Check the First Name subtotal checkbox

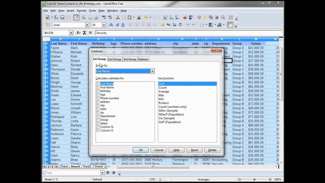pyautogui.click(x=98, y=87)
